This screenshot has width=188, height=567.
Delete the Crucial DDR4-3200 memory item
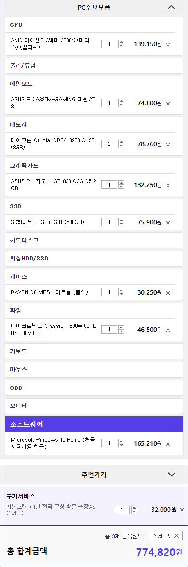coord(168,144)
